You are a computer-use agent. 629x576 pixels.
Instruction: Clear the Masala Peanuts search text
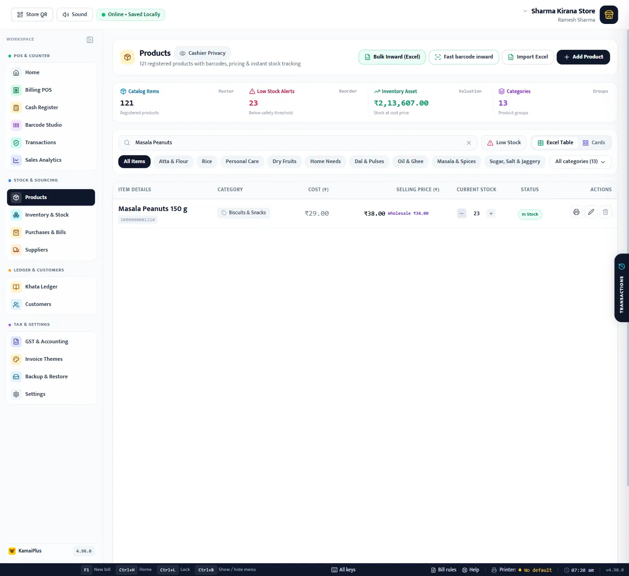coord(469,143)
